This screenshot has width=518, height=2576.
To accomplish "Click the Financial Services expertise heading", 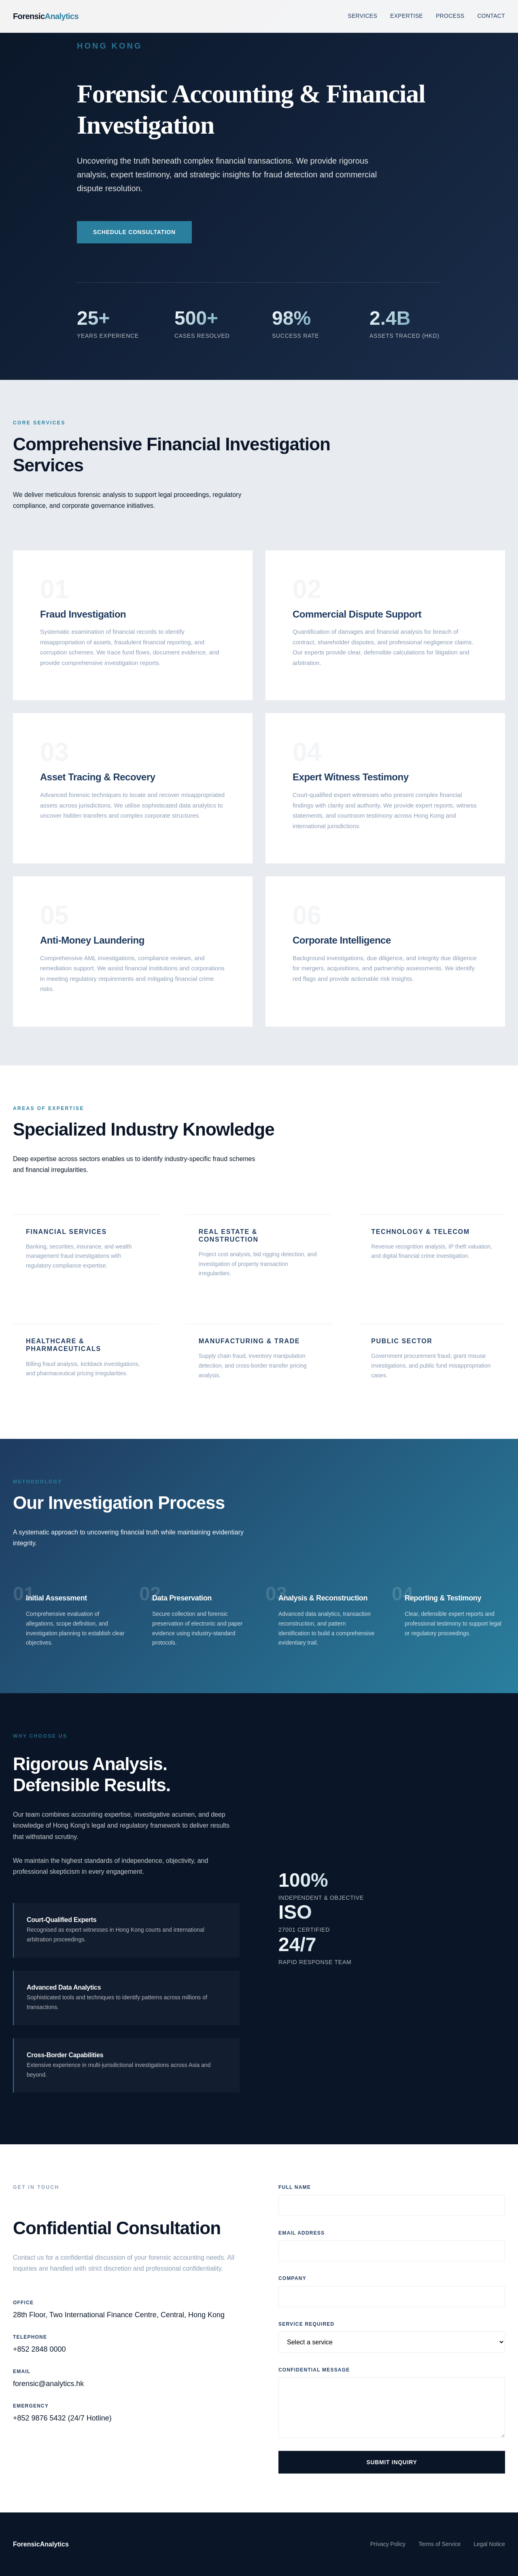I will coord(66,1232).
